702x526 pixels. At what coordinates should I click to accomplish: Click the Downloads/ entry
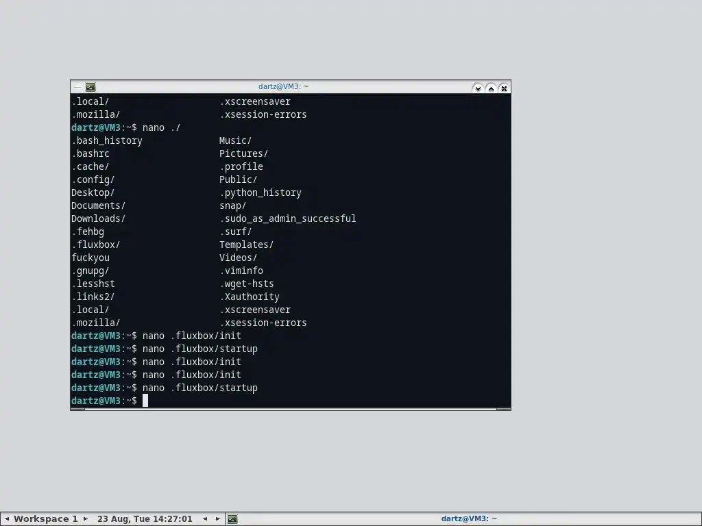[x=99, y=218]
